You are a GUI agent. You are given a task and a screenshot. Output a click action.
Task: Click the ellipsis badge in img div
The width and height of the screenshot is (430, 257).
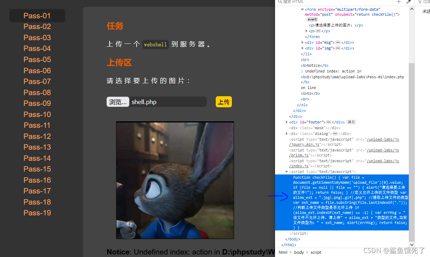338,48
